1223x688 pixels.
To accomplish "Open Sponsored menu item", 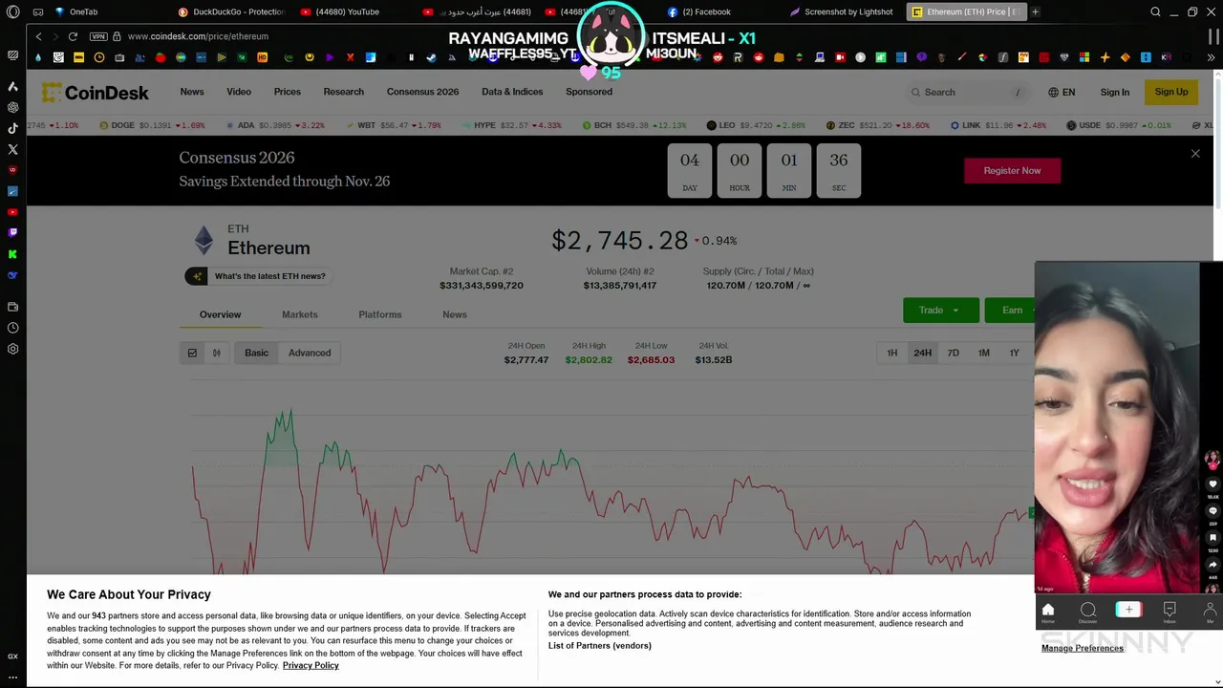I will (x=589, y=92).
